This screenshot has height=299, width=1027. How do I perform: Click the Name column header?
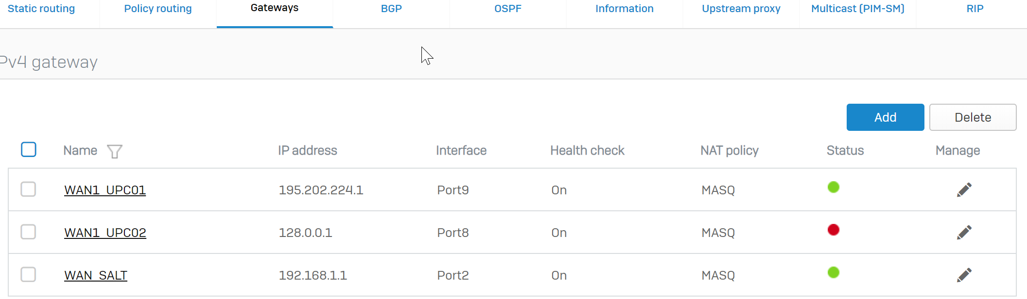80,151
